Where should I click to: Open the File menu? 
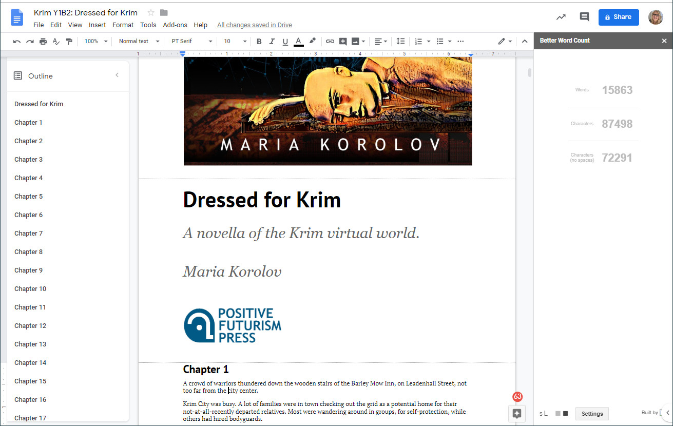coord(39,25)
